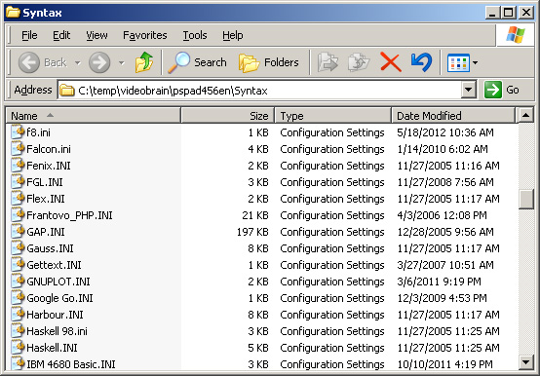Open the Help menu
The image size is (540, 376).
coord(232,35)
